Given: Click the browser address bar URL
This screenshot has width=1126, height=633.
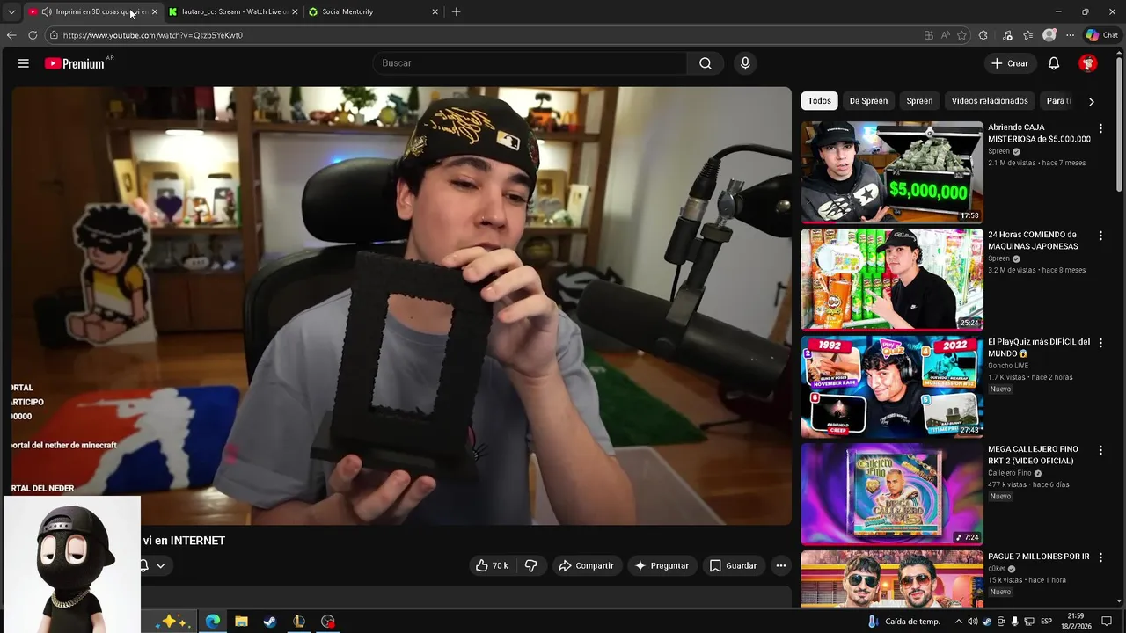Looking at the screenshot, I should (153, 35).
